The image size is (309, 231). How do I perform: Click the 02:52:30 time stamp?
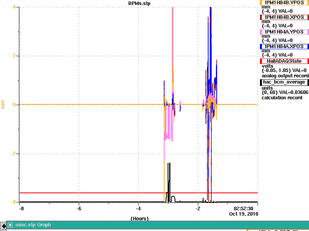tap(243, 209)
